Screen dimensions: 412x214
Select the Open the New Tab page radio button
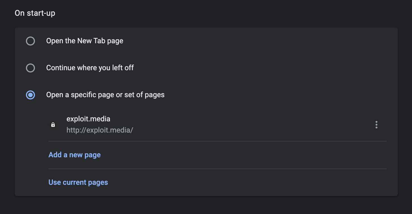click(x=30, y=41)
